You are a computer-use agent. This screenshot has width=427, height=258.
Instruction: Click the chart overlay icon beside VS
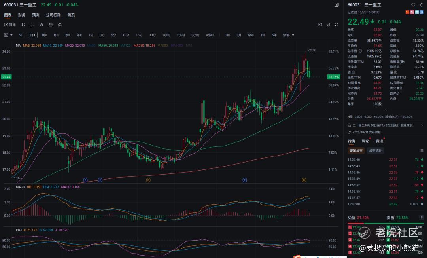pyautogui.click(x=51, y=25)
